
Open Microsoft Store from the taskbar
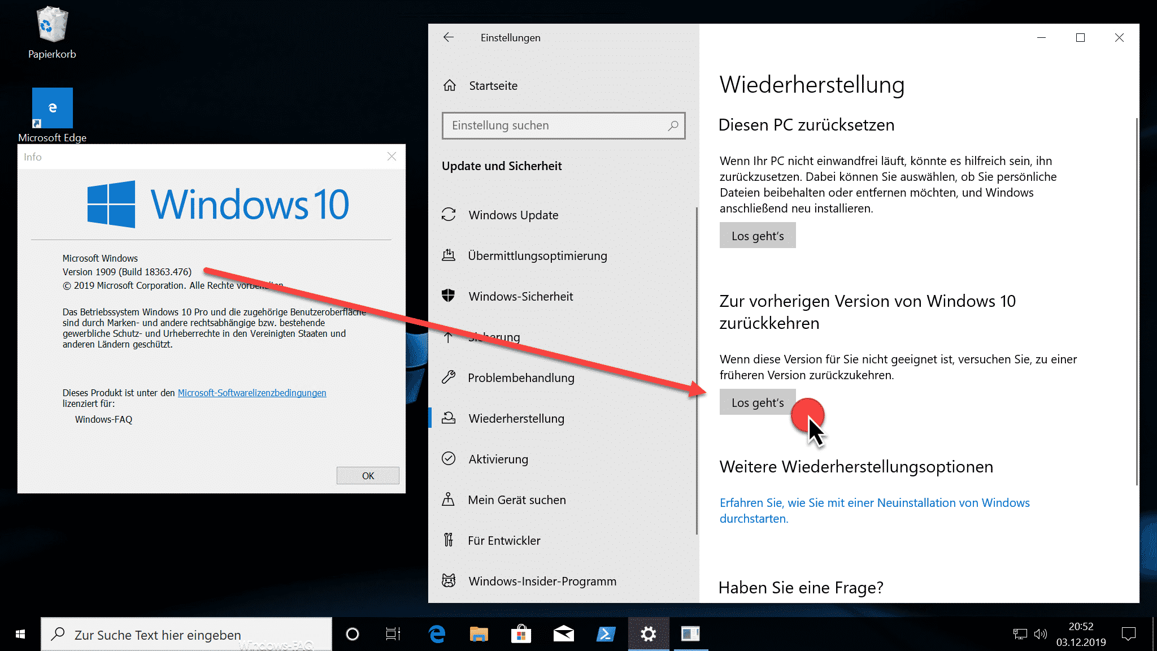click(x=521, y=634)
